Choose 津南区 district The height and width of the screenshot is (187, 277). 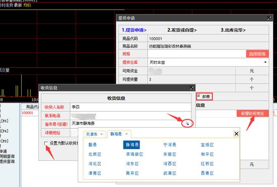[x=95, y=173]
